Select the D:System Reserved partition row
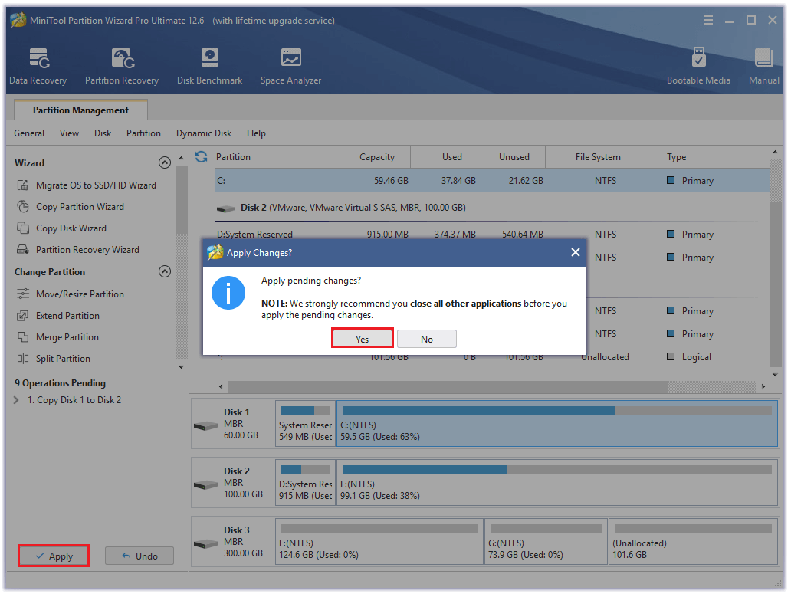This screenshot has width=791, height=594. 492,234
